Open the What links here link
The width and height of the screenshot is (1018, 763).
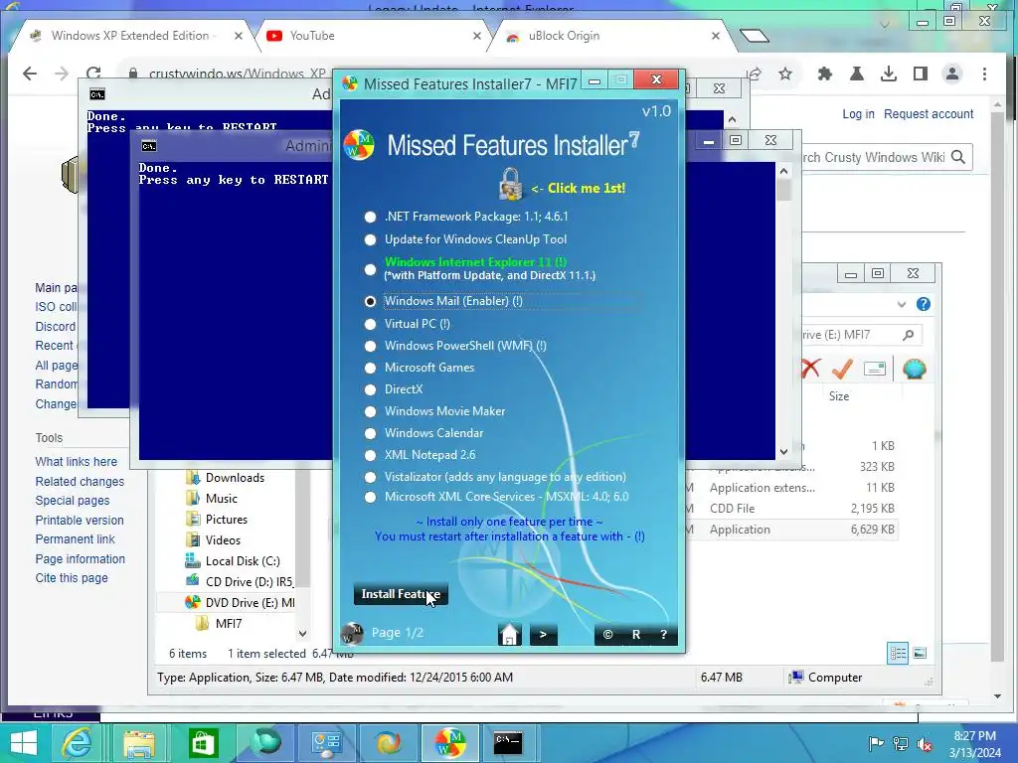76,462
